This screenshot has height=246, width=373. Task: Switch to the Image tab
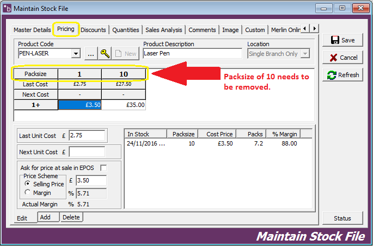point(230,30)
